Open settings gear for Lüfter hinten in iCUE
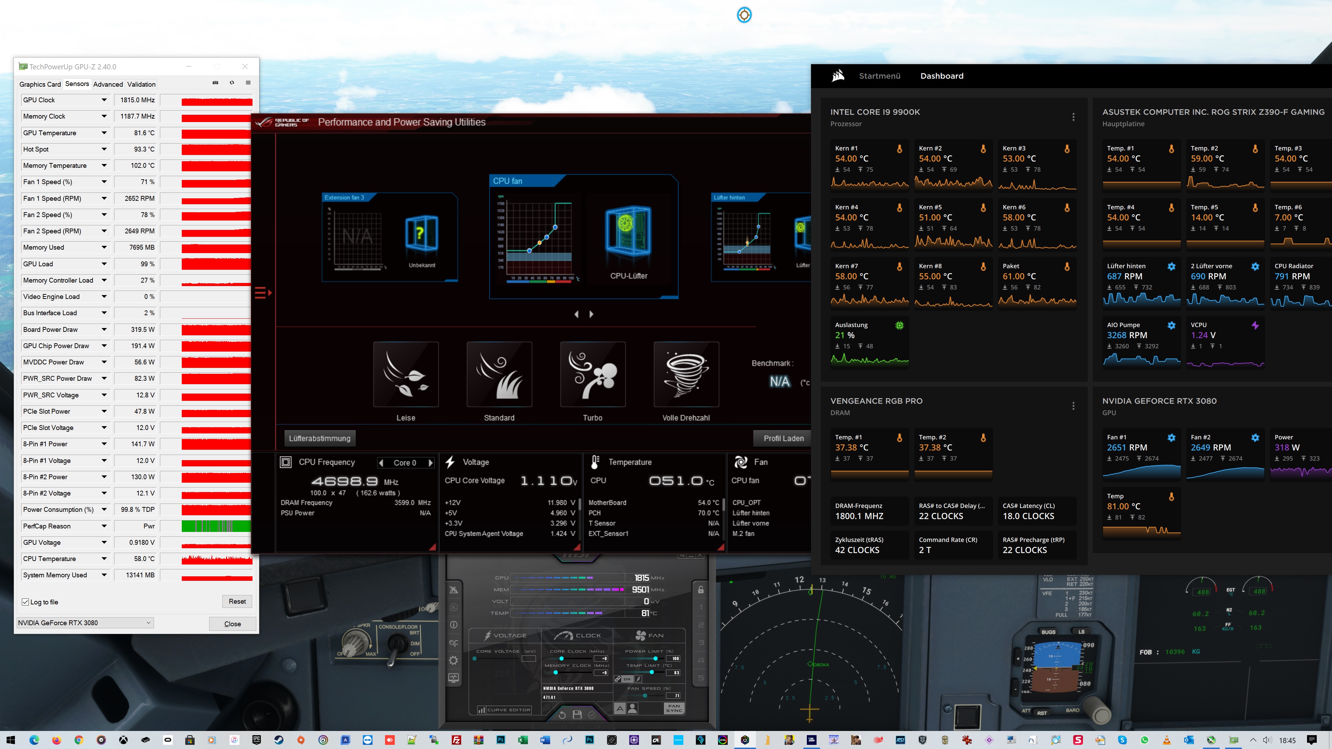 1172,267
